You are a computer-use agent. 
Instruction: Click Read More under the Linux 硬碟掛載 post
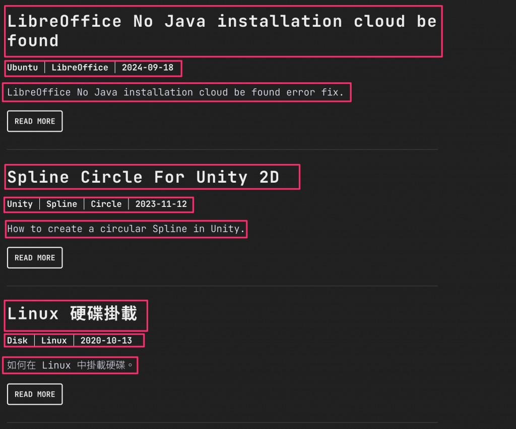click(x=35, y=394)
